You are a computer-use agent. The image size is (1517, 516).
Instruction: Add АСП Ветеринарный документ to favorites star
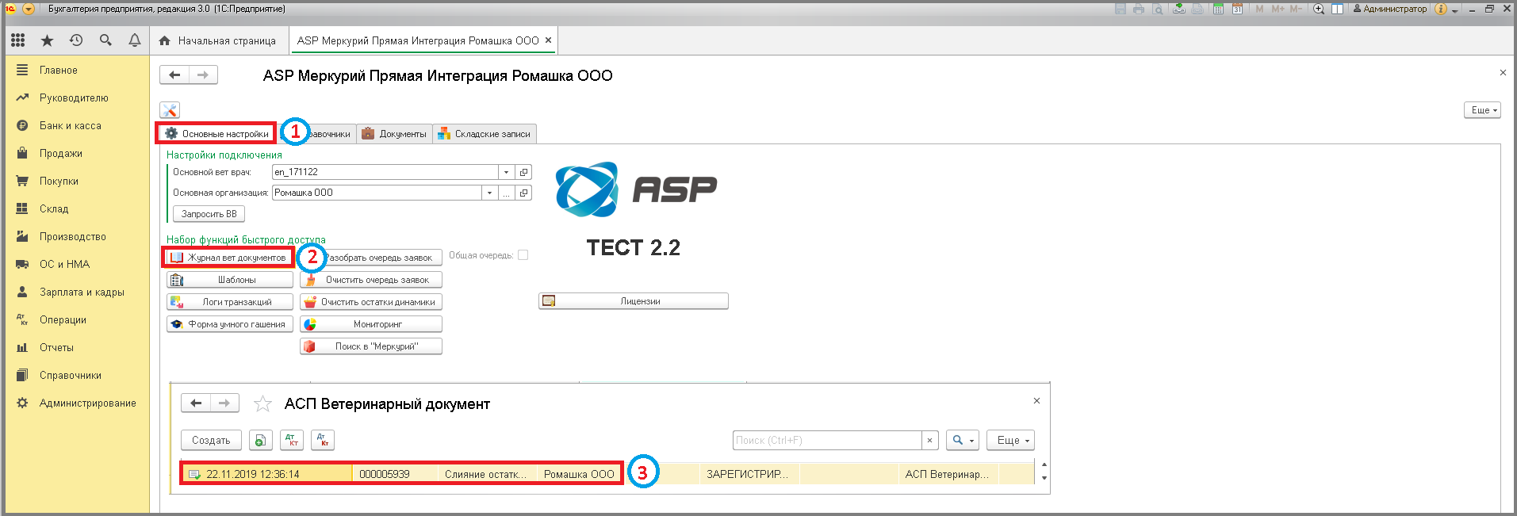262,404
